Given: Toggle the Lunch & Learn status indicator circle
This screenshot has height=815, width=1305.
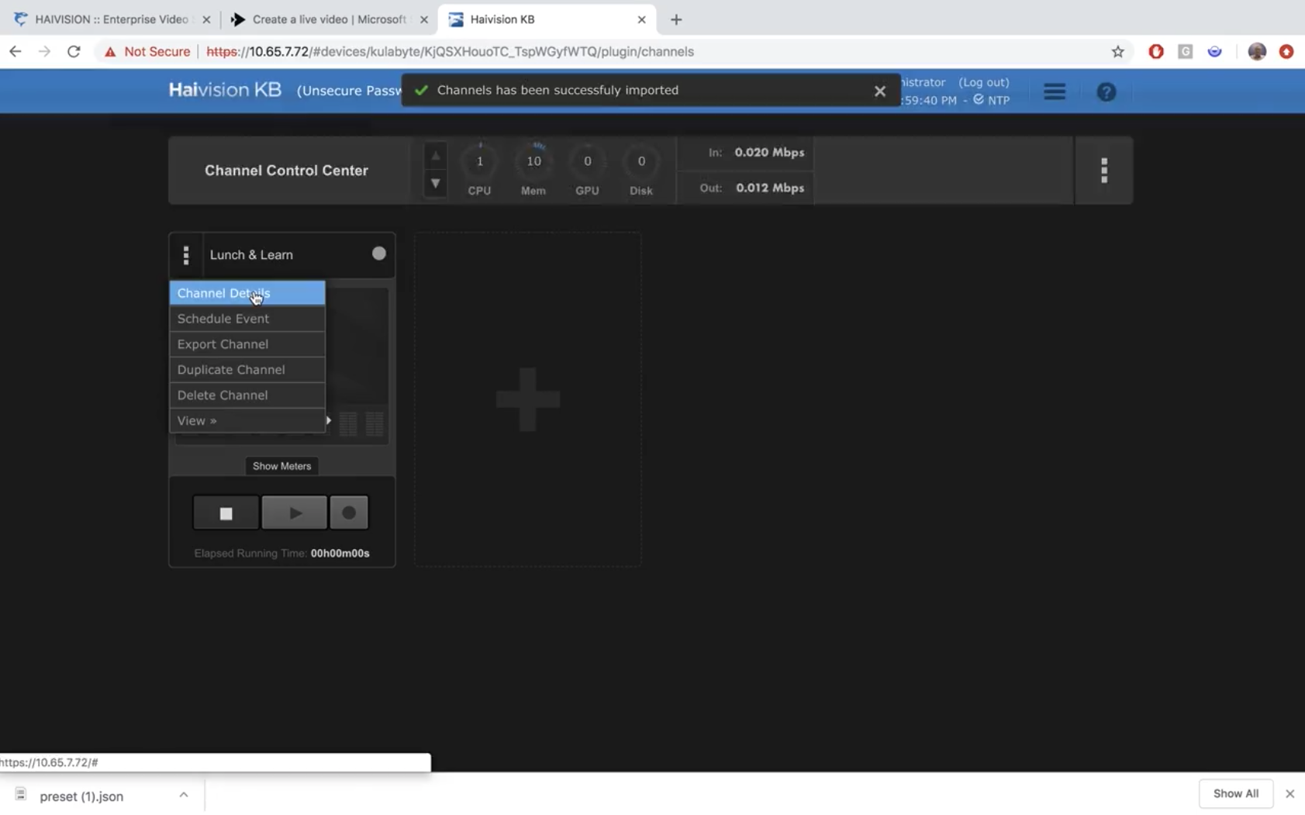Looking at the screenshot, I should pyautogui.click(x=378, y=254).
